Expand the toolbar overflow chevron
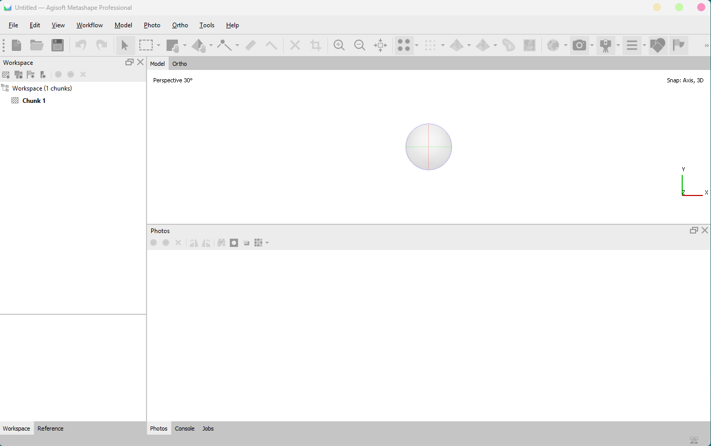Screen dimensions: 711x446 pyautogui.click(x=706, y=46)
